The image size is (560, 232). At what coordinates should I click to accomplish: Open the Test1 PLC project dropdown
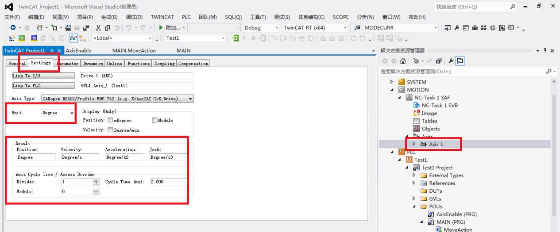223,38
